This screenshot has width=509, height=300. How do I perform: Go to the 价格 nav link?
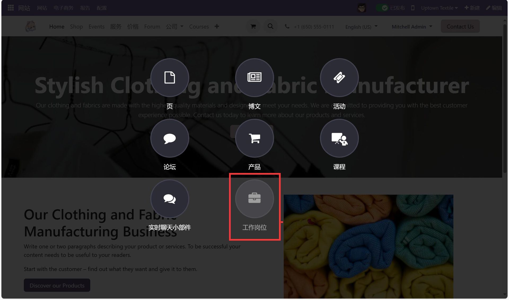[133, 27]
